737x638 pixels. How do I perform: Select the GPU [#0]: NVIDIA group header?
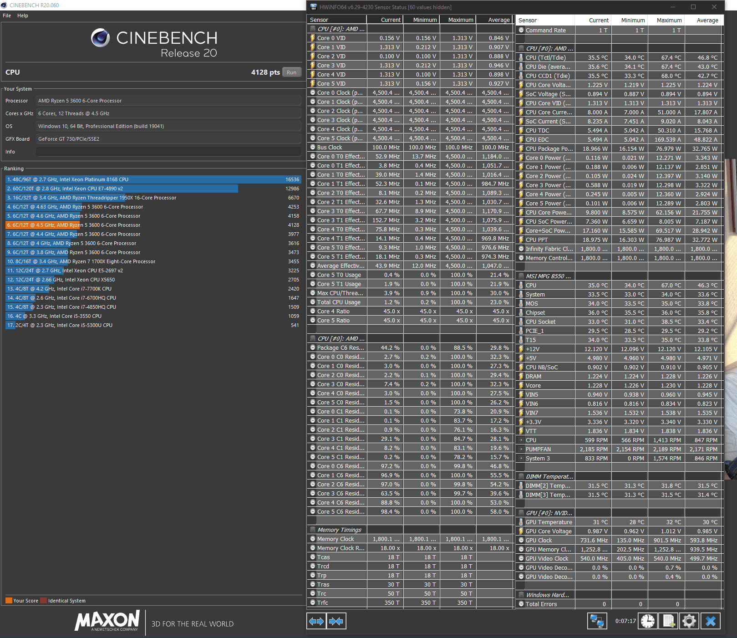pos(619,513)
